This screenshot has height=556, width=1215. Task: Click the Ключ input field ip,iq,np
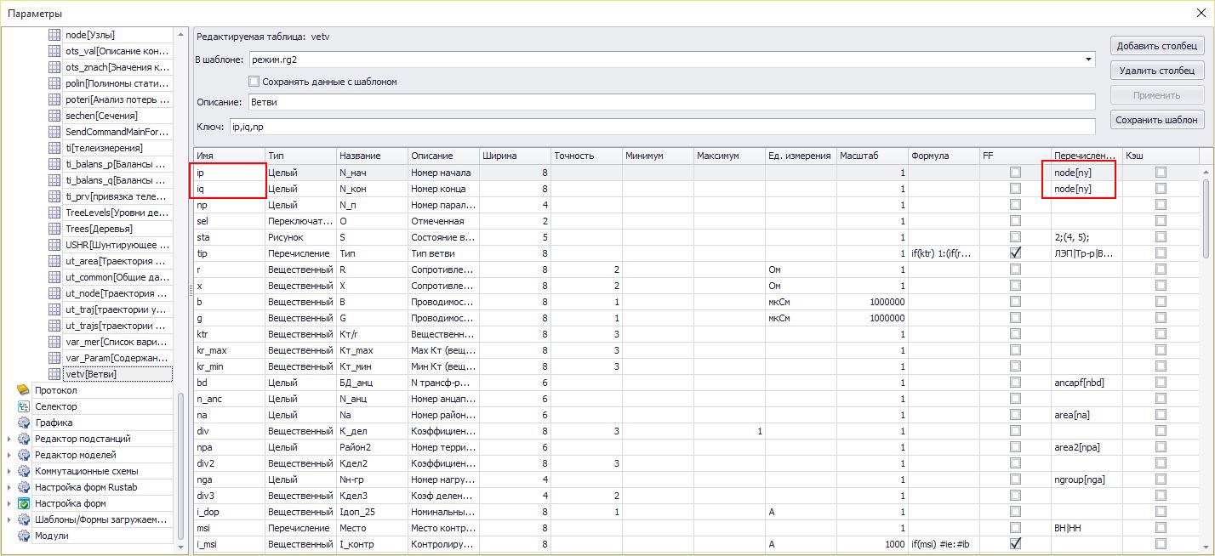[661, 127]
